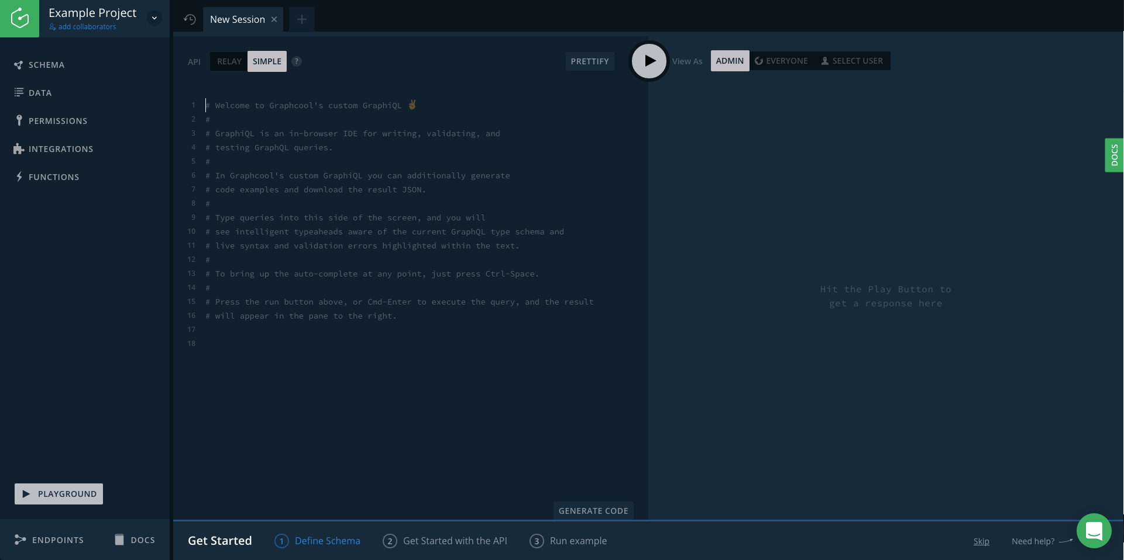This screenshot has width=1124, height=560.
Task: Open the Intercom help chat bubble
Action: [1094, 531]
